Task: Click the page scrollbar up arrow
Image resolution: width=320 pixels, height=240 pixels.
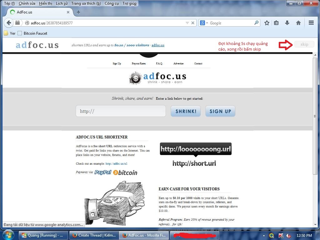Action: point(315,55)
